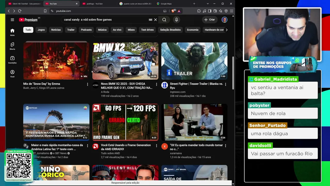Open options for montanha-russa video
This screenshot has height=186, width=330.
[x=87, y=146]
